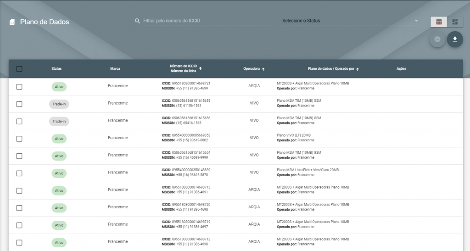Click Ativo badge for MSISDN 91386-4691
Image resolution: width=470 pixels, height=251 pixels.
[x=59, y=190]
